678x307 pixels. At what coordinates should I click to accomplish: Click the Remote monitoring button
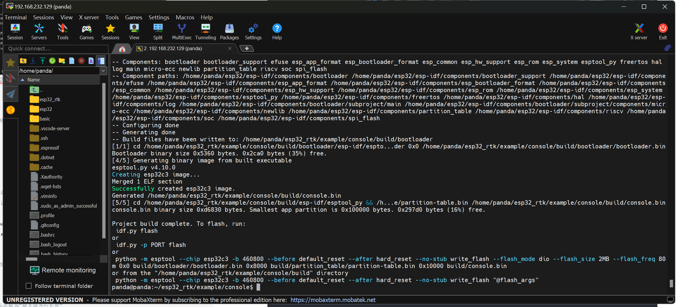pos(63,270)
